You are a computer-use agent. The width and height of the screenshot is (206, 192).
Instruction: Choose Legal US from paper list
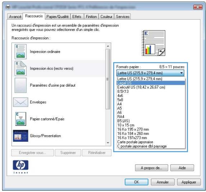(151, 83)
